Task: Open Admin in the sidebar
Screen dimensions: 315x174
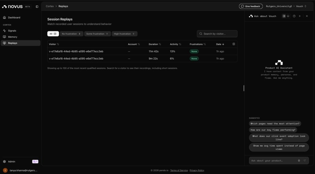Action: coord(11,161)
